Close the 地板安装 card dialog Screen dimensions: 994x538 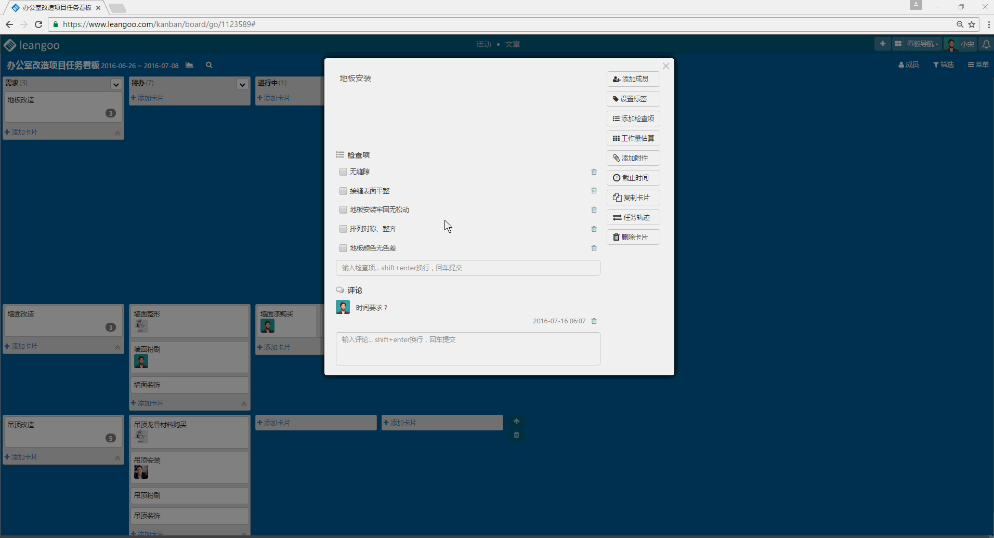665,66
